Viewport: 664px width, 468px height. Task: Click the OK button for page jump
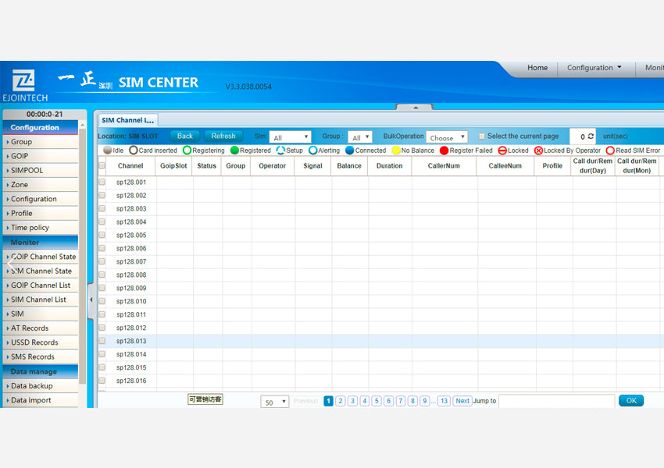(631, 401)
